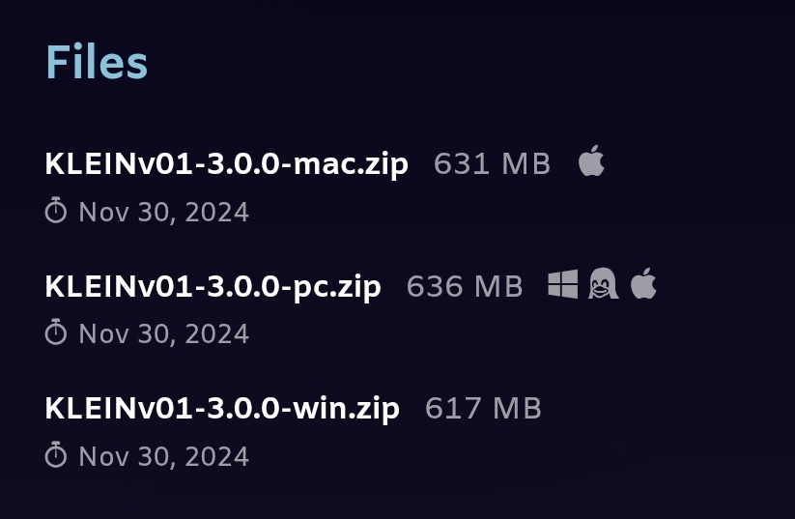Click the year 2024 in the bottom date
The height and width of the screenshot is (519, 795).
(x=217, y=456)
